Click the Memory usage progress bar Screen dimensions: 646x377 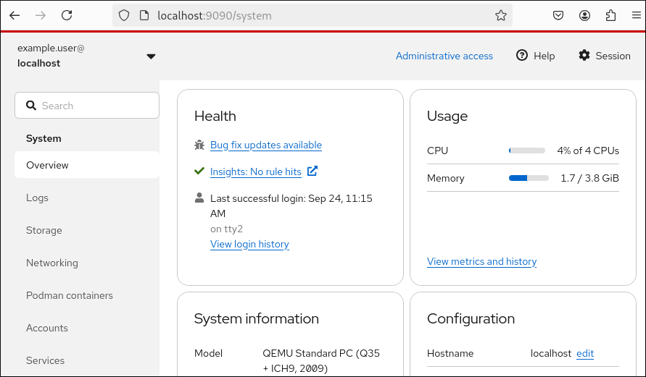point(529,178)
